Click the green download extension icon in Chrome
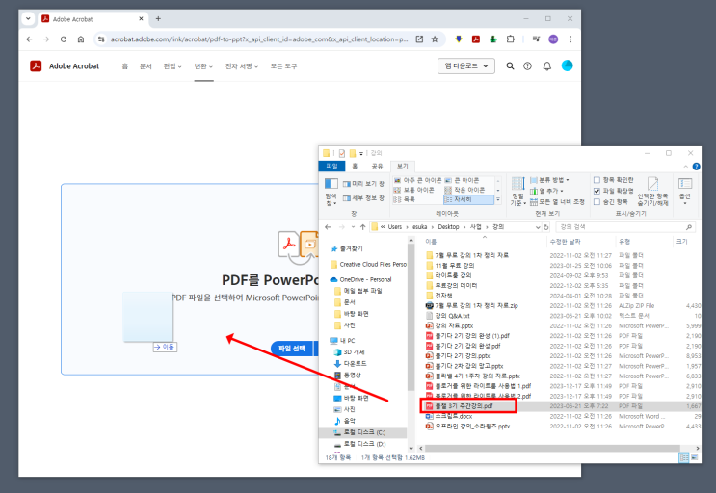 [493, 39]
